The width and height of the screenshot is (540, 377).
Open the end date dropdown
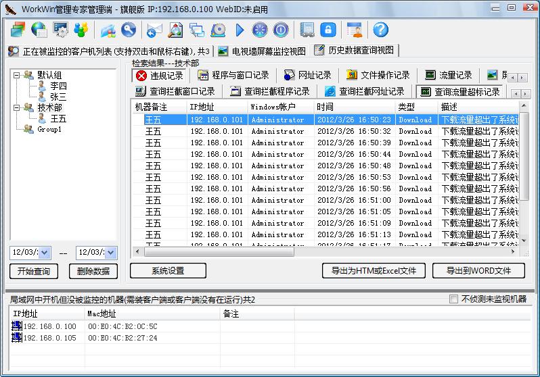[110, 253]
